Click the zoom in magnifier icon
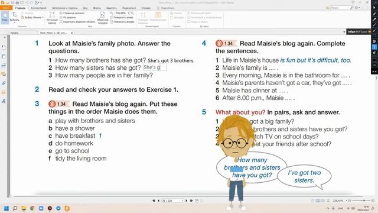378x213 pixels. pos(132,13)
